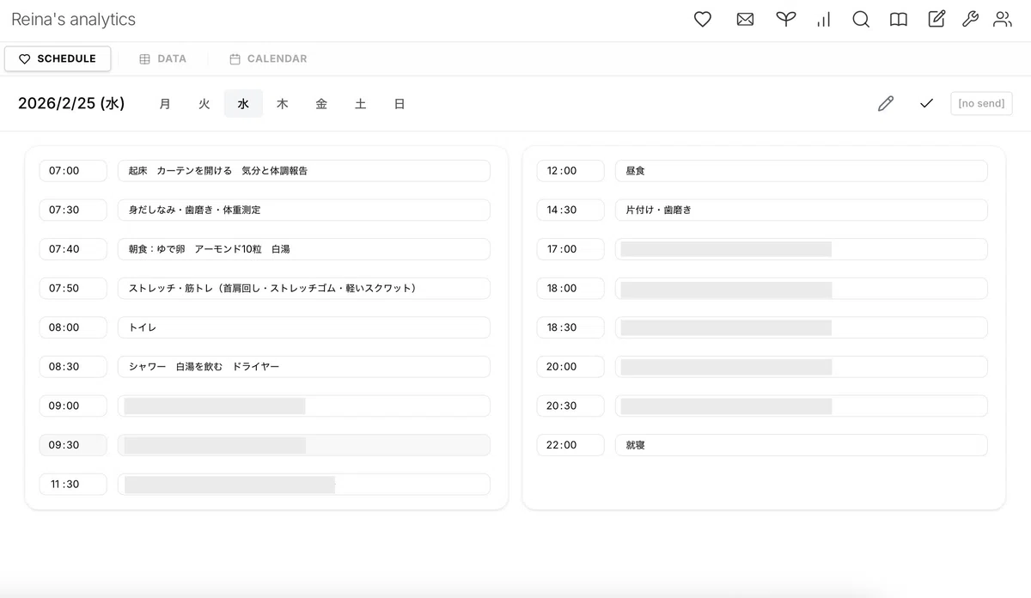
Task: Click the 起床 カーテンを開ける task field
Action: (304, 171)
